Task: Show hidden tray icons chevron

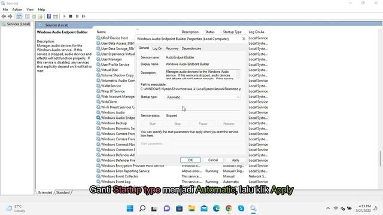Action: pyautogui.click(x=328, y=208)
